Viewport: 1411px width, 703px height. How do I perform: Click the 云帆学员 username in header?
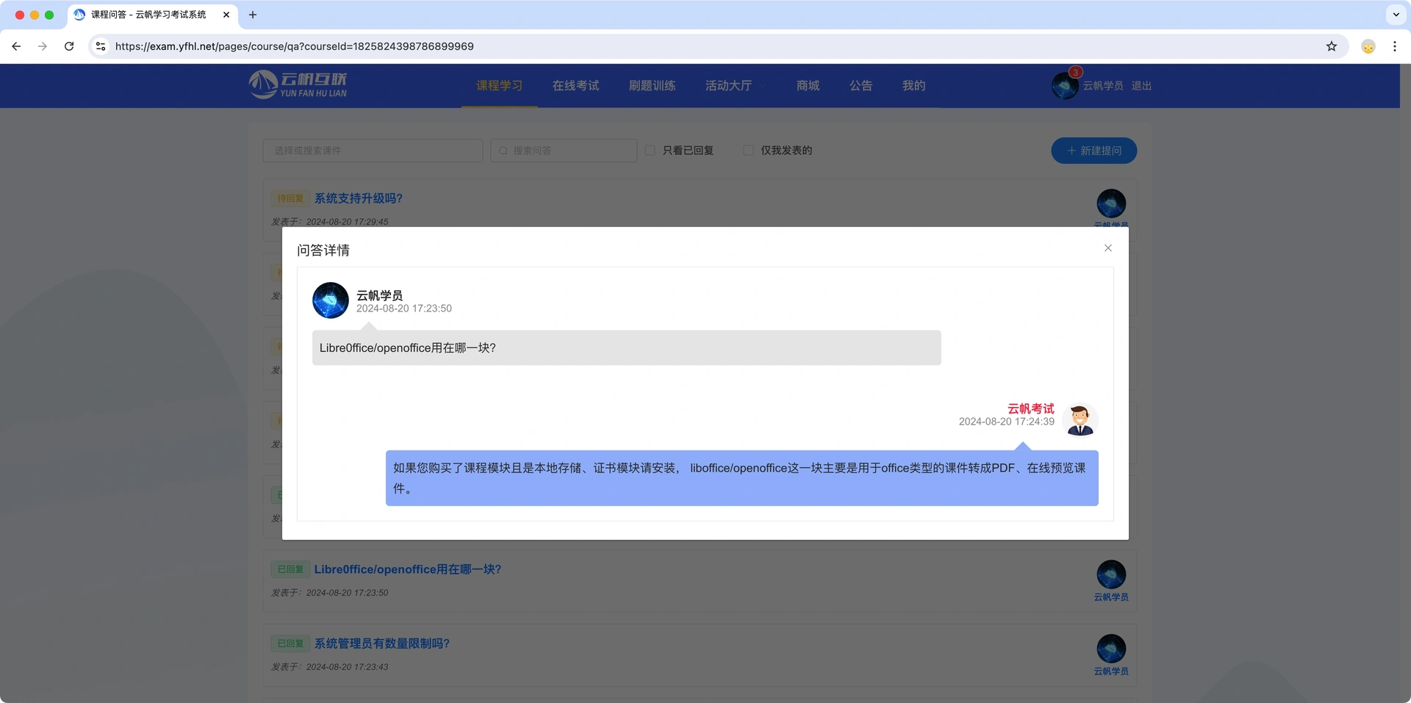click(1103, 86)
